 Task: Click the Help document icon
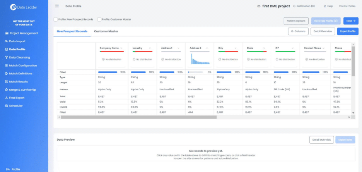click(325, 6)
